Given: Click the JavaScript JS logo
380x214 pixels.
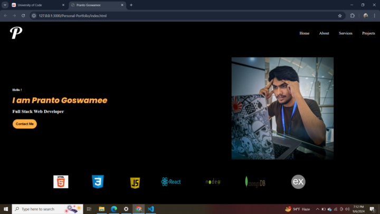Looking at the screenshot, I should [x=135, y=183].
